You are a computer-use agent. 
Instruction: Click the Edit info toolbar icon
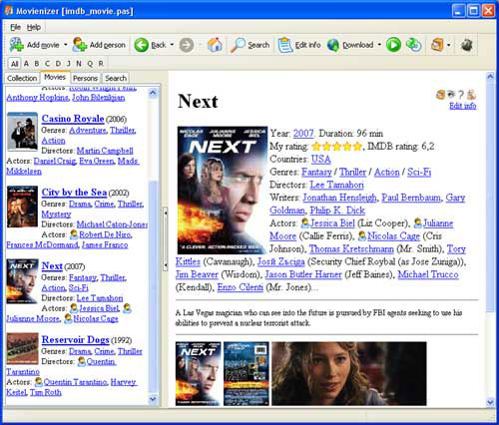(x=284, y=45)
